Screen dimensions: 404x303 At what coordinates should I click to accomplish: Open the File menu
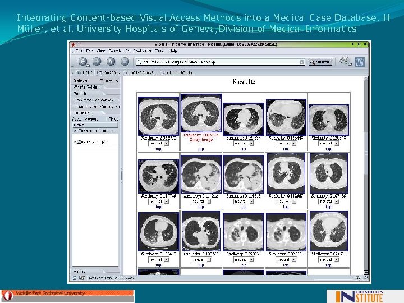pyautogui.click(x=79, y=51)
